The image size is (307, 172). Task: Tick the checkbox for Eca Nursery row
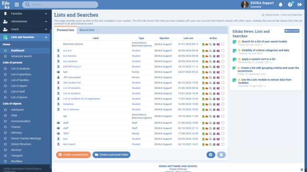pos(223,56)
